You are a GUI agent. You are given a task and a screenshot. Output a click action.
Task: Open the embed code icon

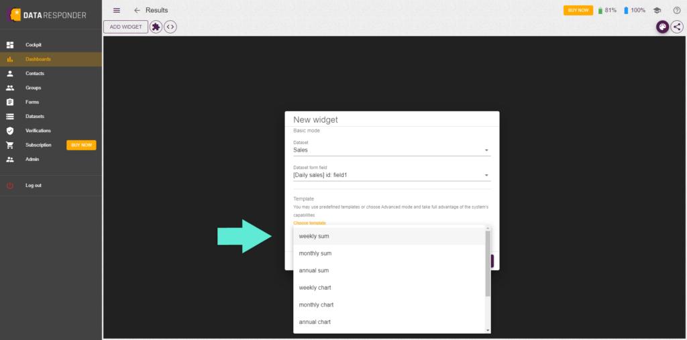tap(170, 27)
